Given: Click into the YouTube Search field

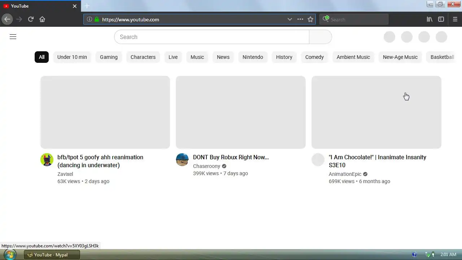Looking at the screenshot, I should click(x=212, y=37).
